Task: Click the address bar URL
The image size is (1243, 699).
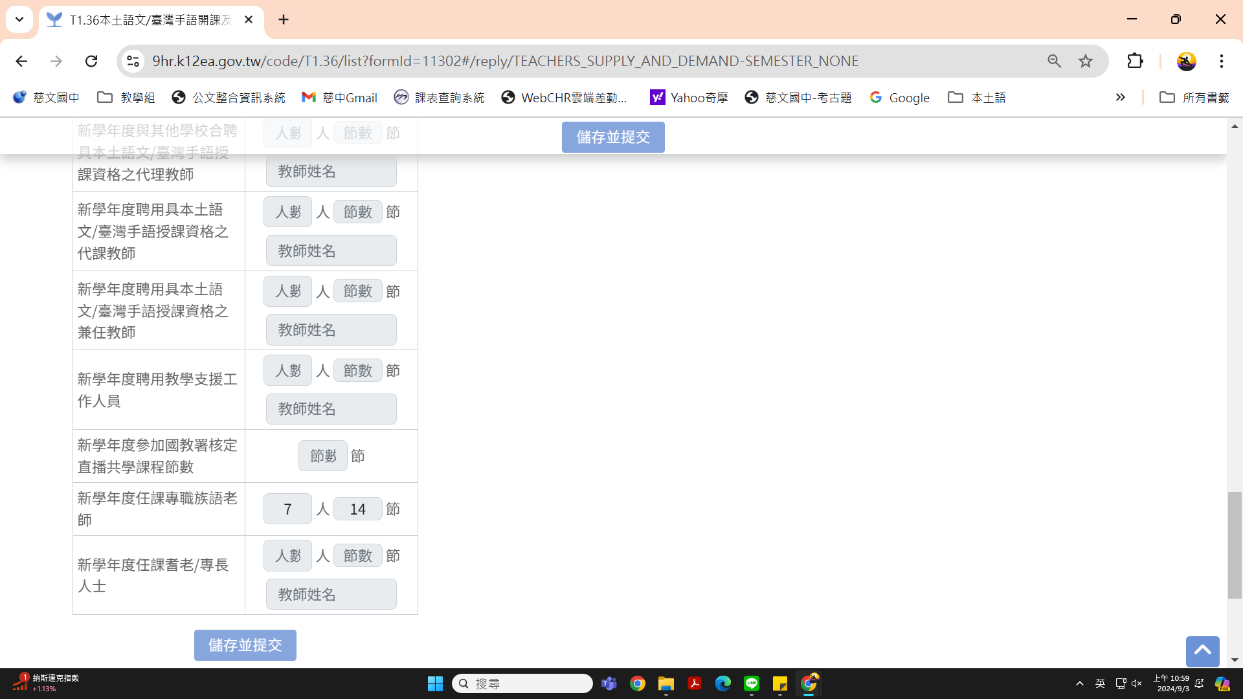Action: [506, 61]
